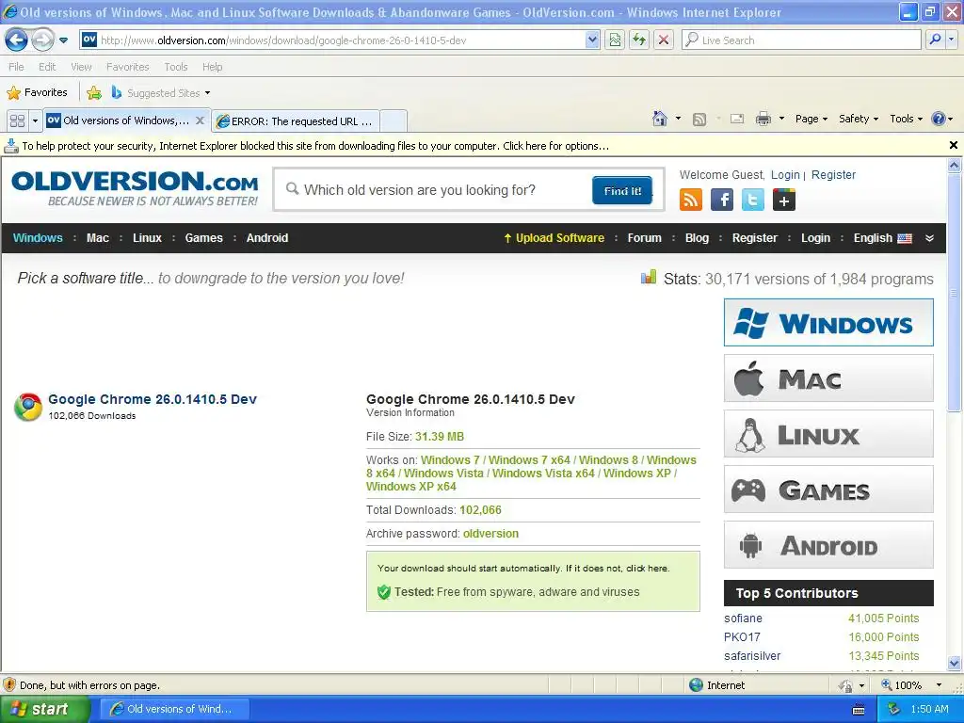The height and width of the screenshot is (723, 964).
Task: Open the Suggested Sites dropdown
Action: pyautogui.click(x=161, y=93)
